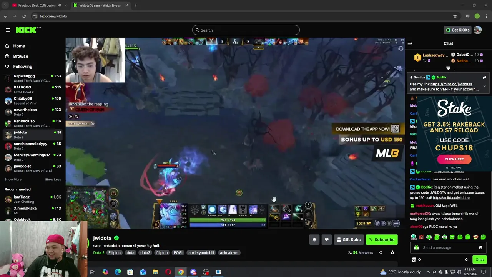Switch to the Pricetagg YouTube tab
492x277 pixels.
pos(37,5)
